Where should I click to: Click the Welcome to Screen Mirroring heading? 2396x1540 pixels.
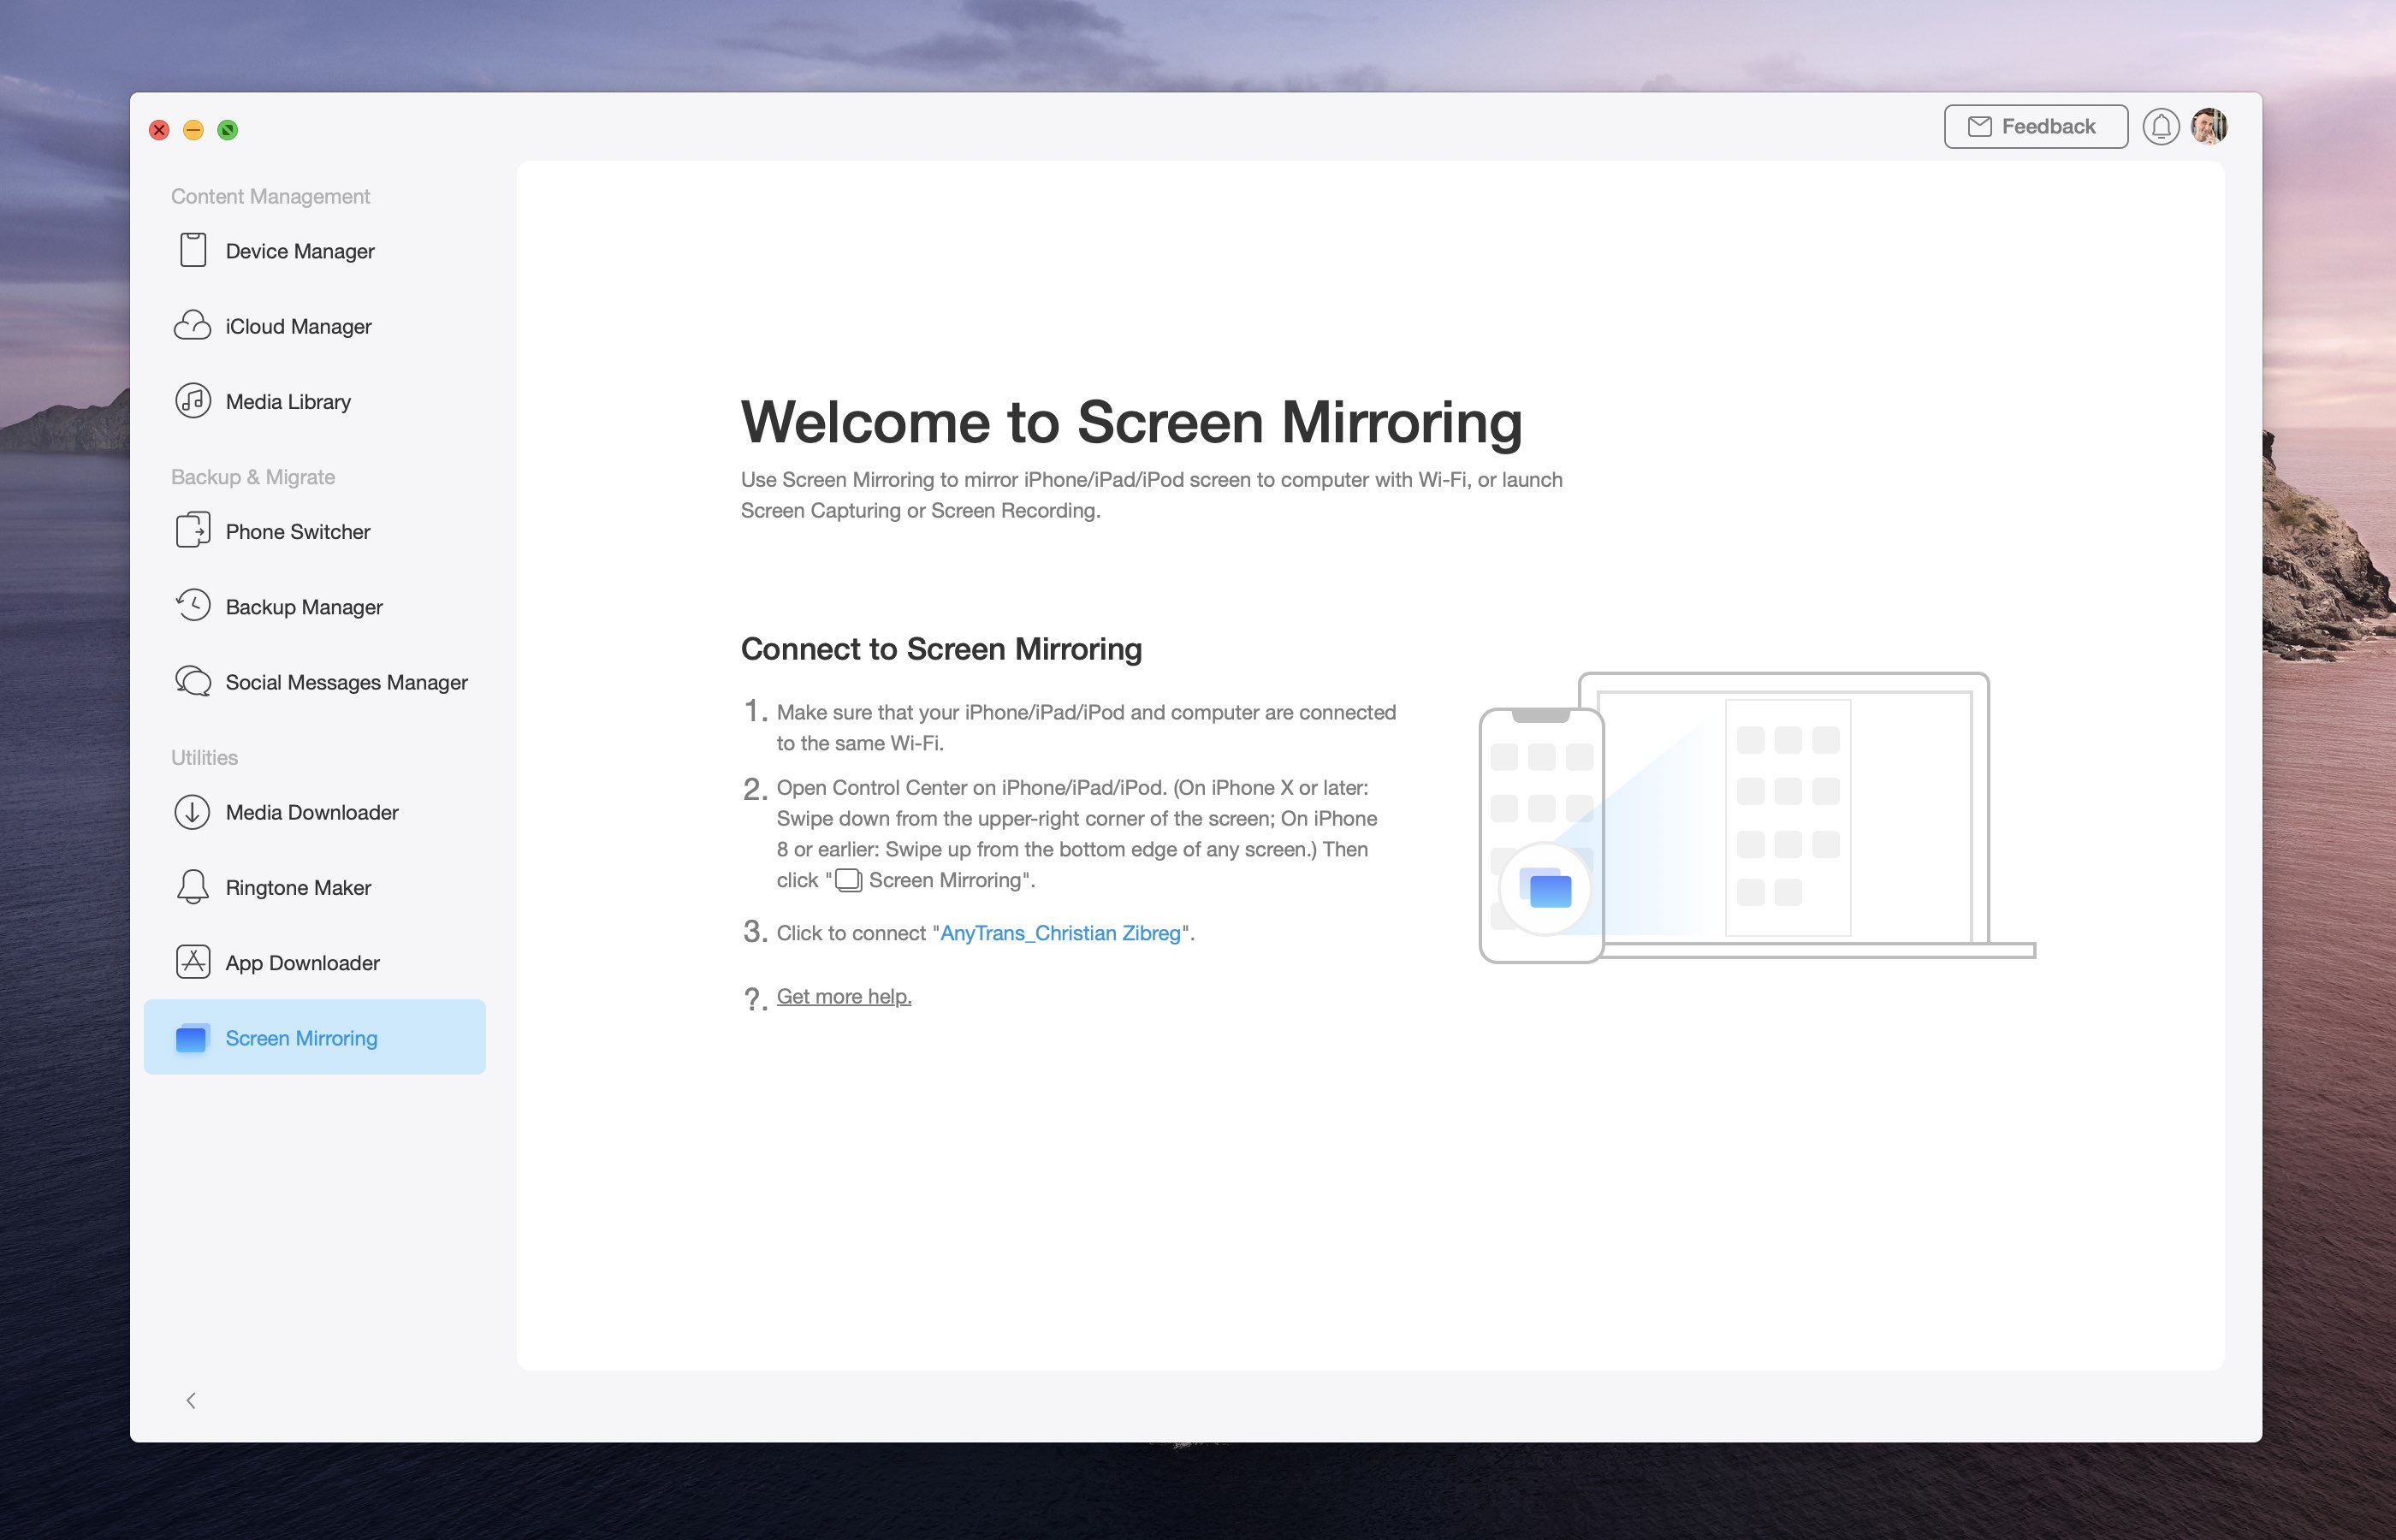point(1131,421)
